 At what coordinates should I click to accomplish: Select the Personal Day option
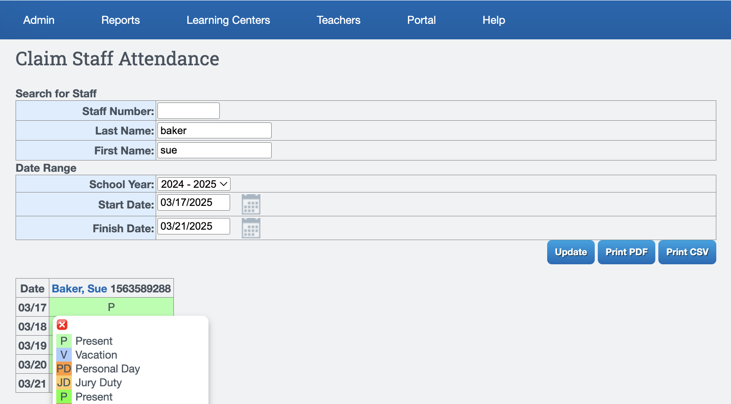coord(108,369)
